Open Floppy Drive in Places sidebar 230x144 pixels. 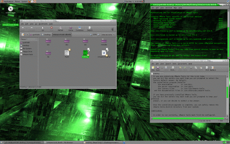(x=26, y=51)
